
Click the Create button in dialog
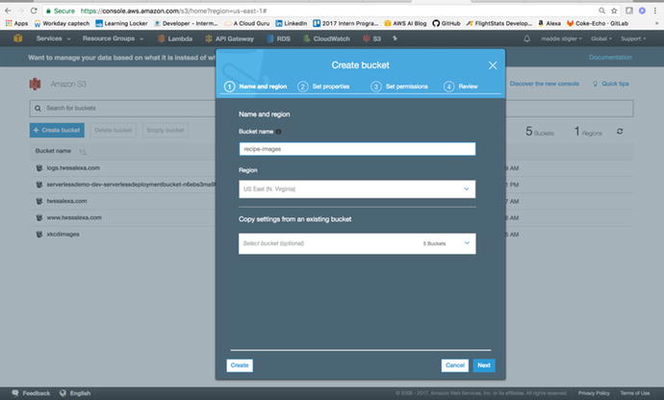click(x=240, y=365)
